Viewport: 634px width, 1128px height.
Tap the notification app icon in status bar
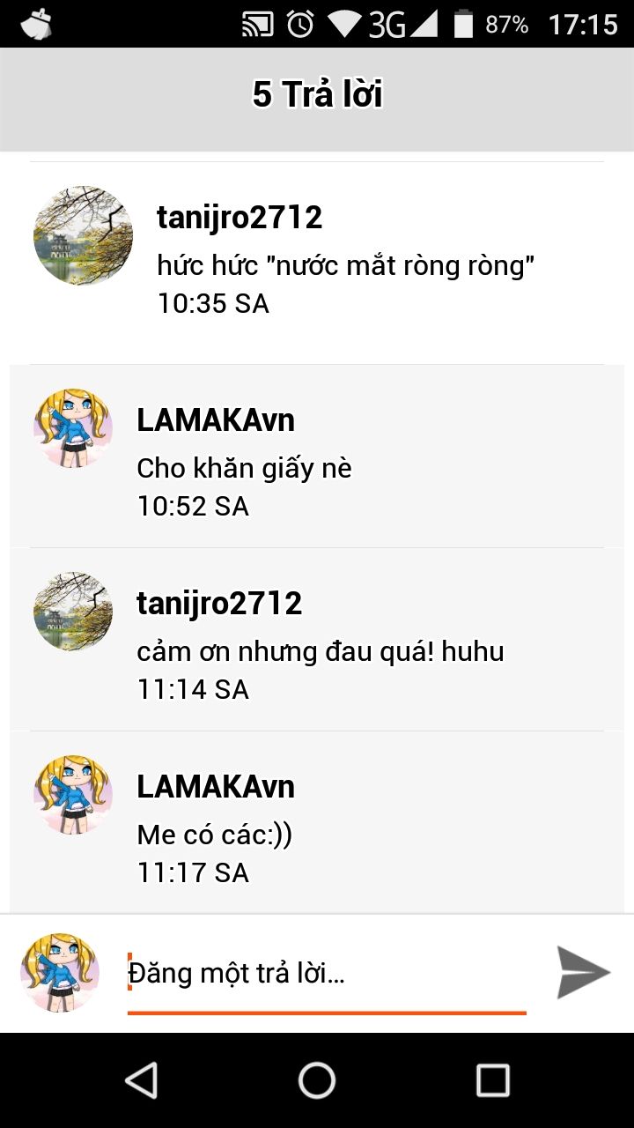(x=36, y=24)
